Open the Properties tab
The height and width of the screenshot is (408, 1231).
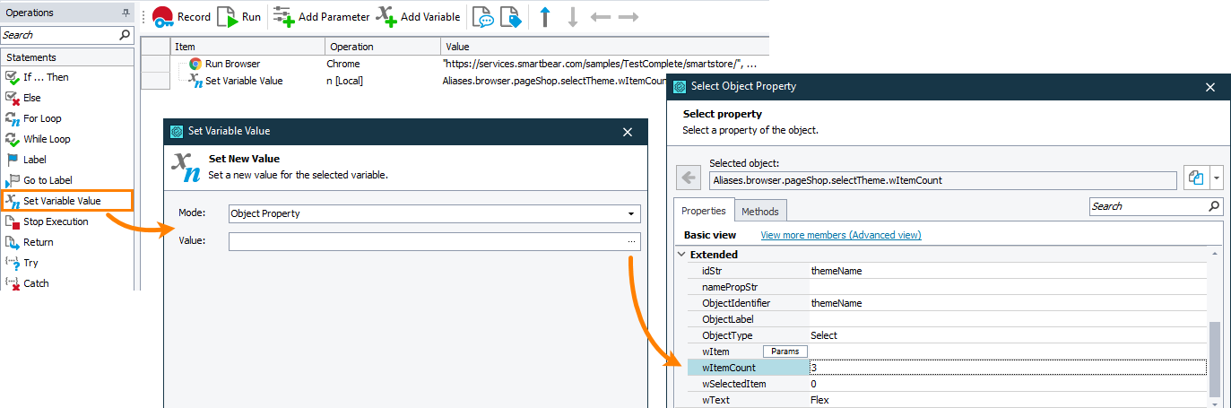704,211
